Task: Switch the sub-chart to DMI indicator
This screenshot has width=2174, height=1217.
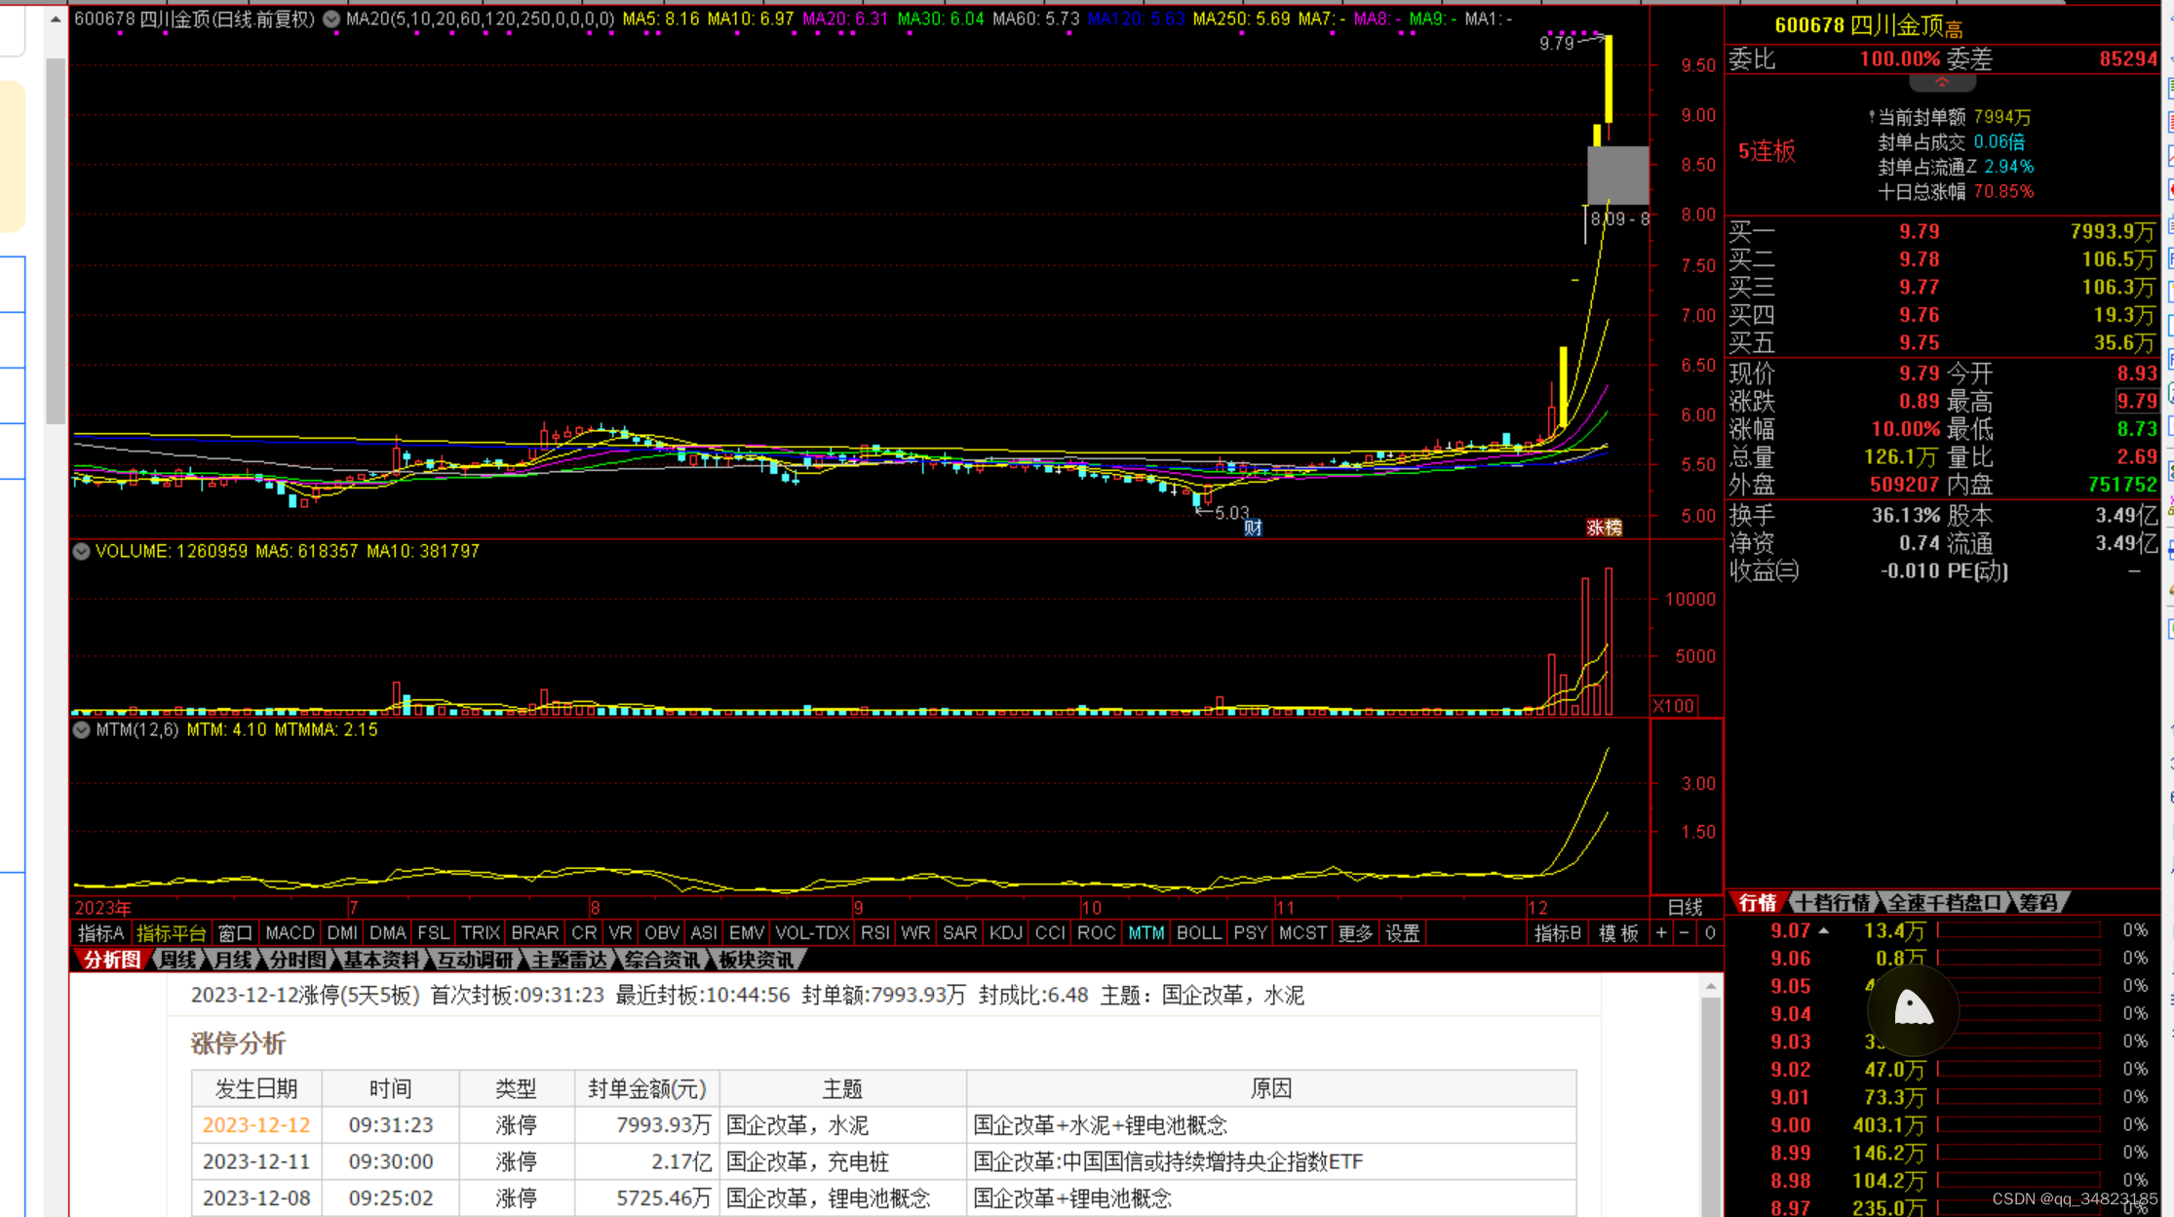Action: (342, 933)
